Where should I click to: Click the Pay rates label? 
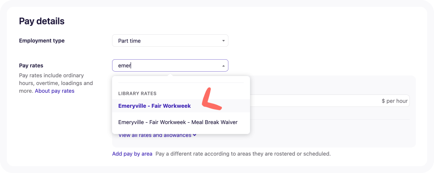click(x=31, y=66)
